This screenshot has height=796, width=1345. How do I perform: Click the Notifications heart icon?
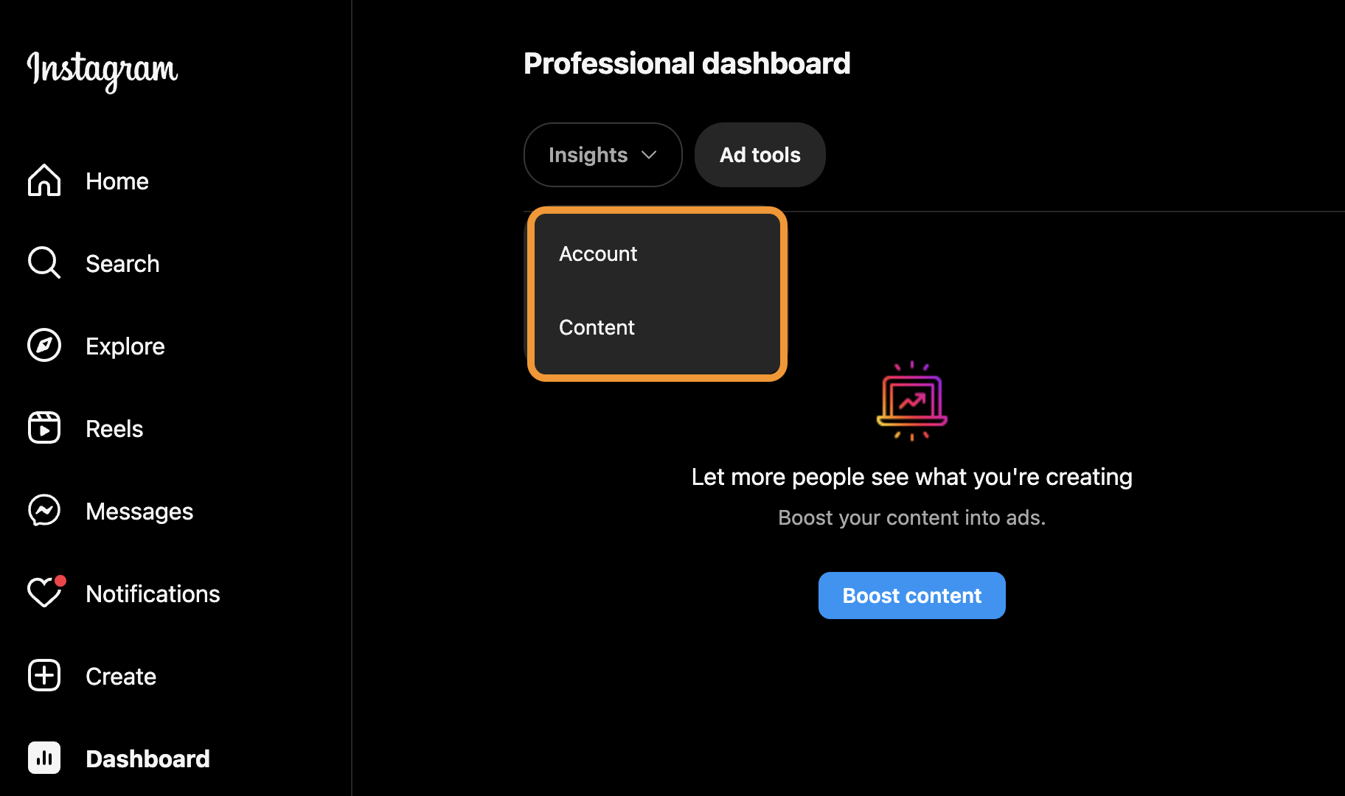click(44, 593)
